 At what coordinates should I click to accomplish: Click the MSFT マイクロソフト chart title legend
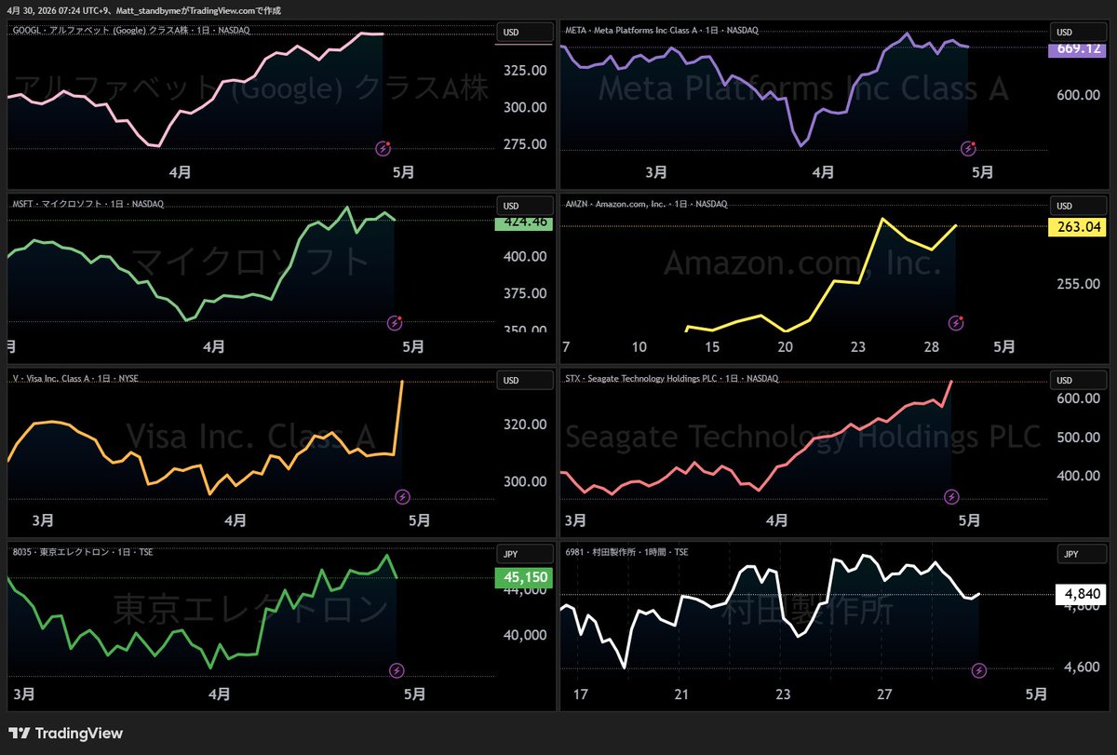[x=87, y=203]
